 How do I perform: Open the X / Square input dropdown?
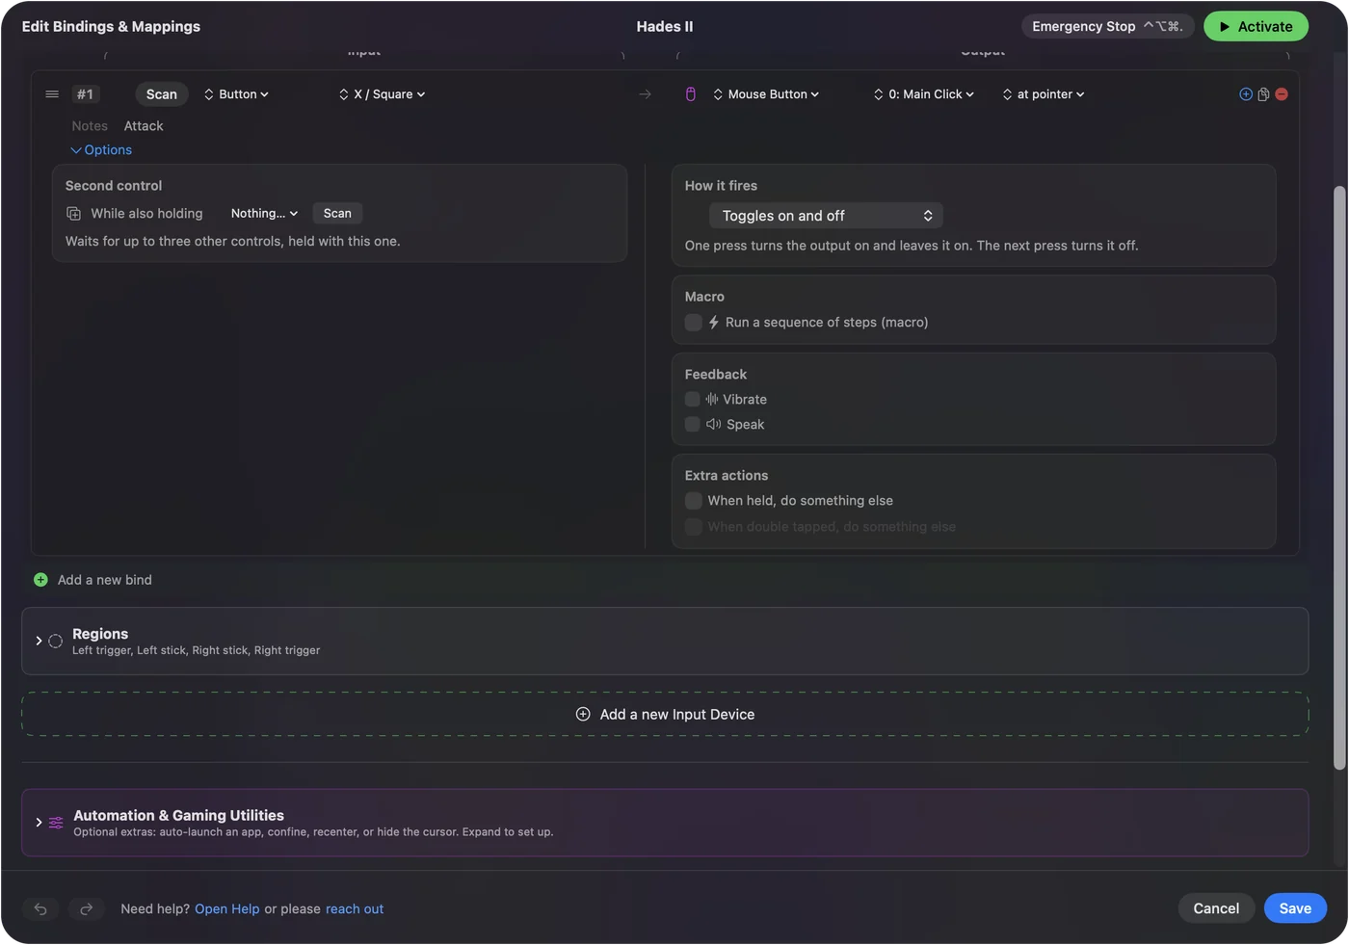pos(383,94)
